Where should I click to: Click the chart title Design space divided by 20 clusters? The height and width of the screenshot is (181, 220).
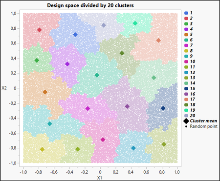(90, 5)
